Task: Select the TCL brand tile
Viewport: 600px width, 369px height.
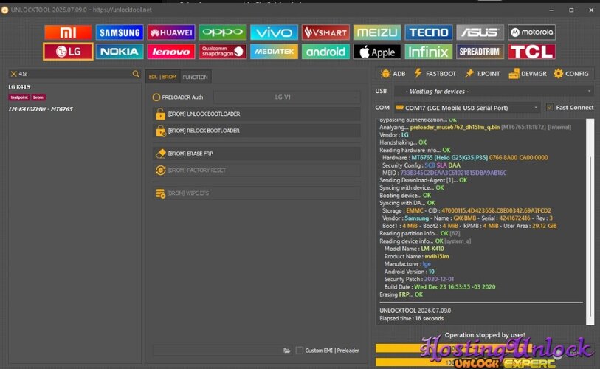Action: (x=531, y=52)
